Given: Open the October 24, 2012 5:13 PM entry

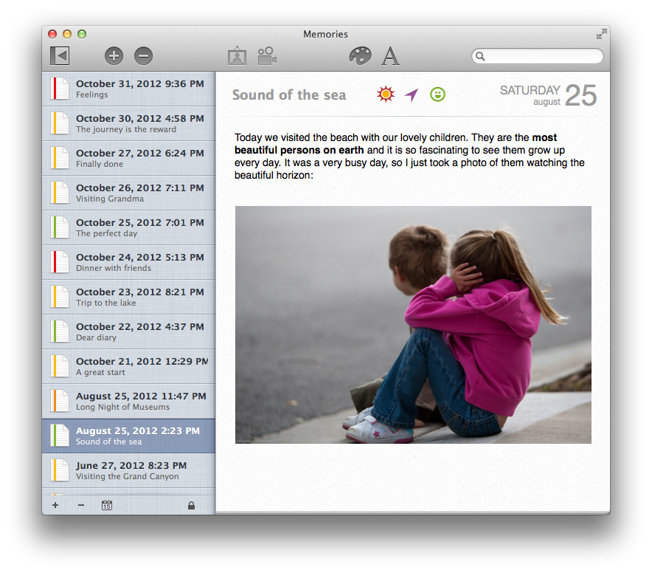Looking at the screenshot, I should tap(128, 262).
